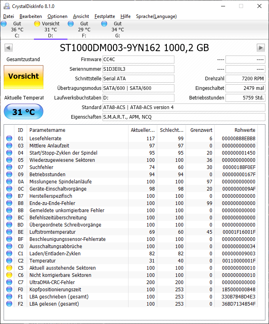Viewport: 269px width, 324px height.
Task: Go to next disk with right arrow
Action: click(261, 48)
